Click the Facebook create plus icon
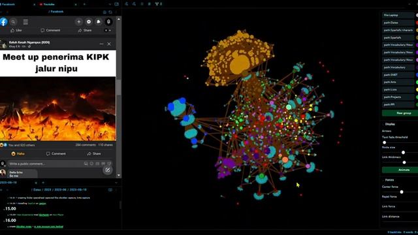This screenshot has height=235, width=418. [x=78, y=22]
